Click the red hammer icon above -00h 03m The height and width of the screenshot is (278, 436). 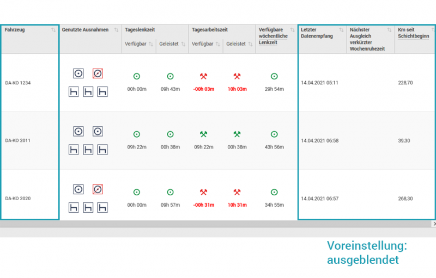click(x=203, y=77)
